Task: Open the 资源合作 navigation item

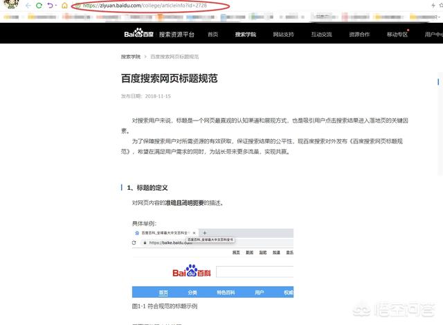Action: 359,34
